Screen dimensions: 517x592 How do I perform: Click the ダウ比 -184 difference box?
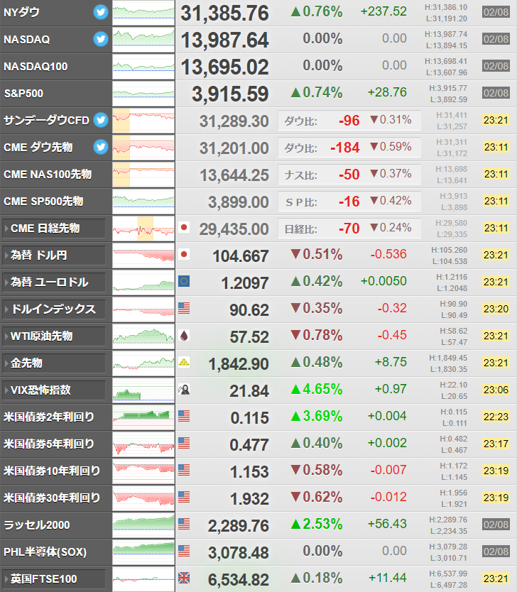pos(349,148)
